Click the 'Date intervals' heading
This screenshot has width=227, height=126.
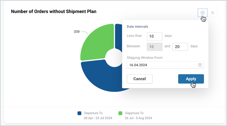(x=137, y=27)
